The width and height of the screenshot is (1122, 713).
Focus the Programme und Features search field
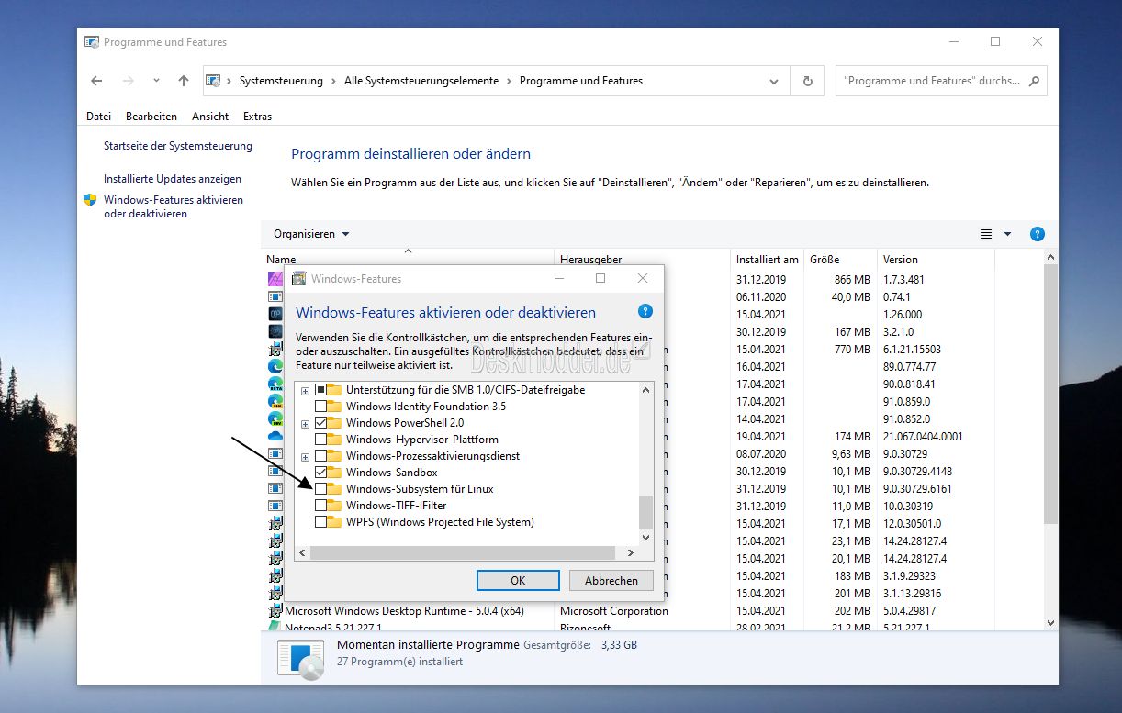click(x=931, y=81)
